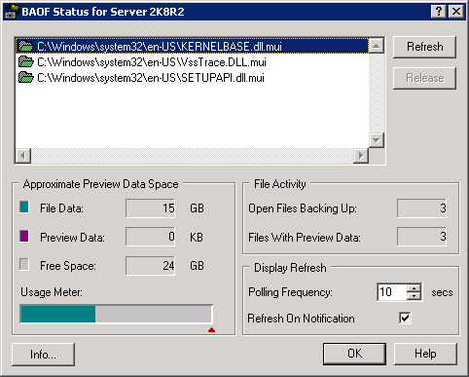Click the purple Preview Data color swatch

pos(24,236)
